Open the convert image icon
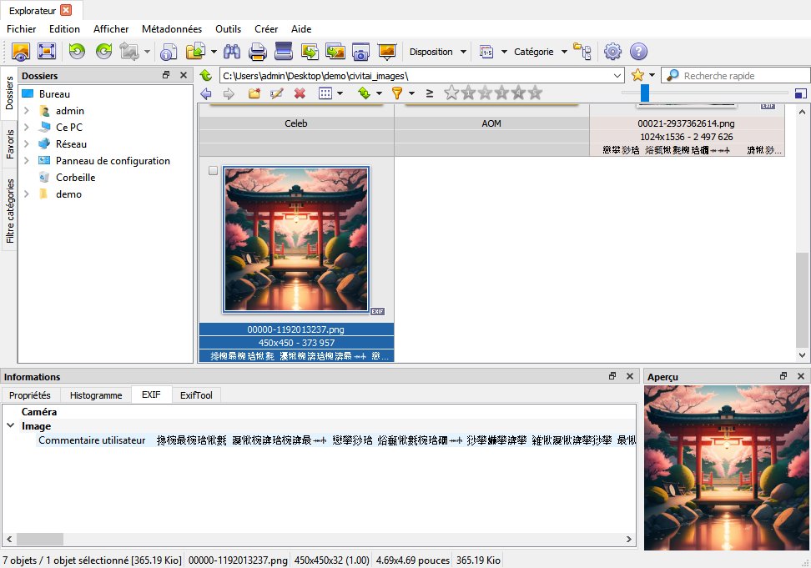Viewport: 811px width, 568px height. click(310, 51)
